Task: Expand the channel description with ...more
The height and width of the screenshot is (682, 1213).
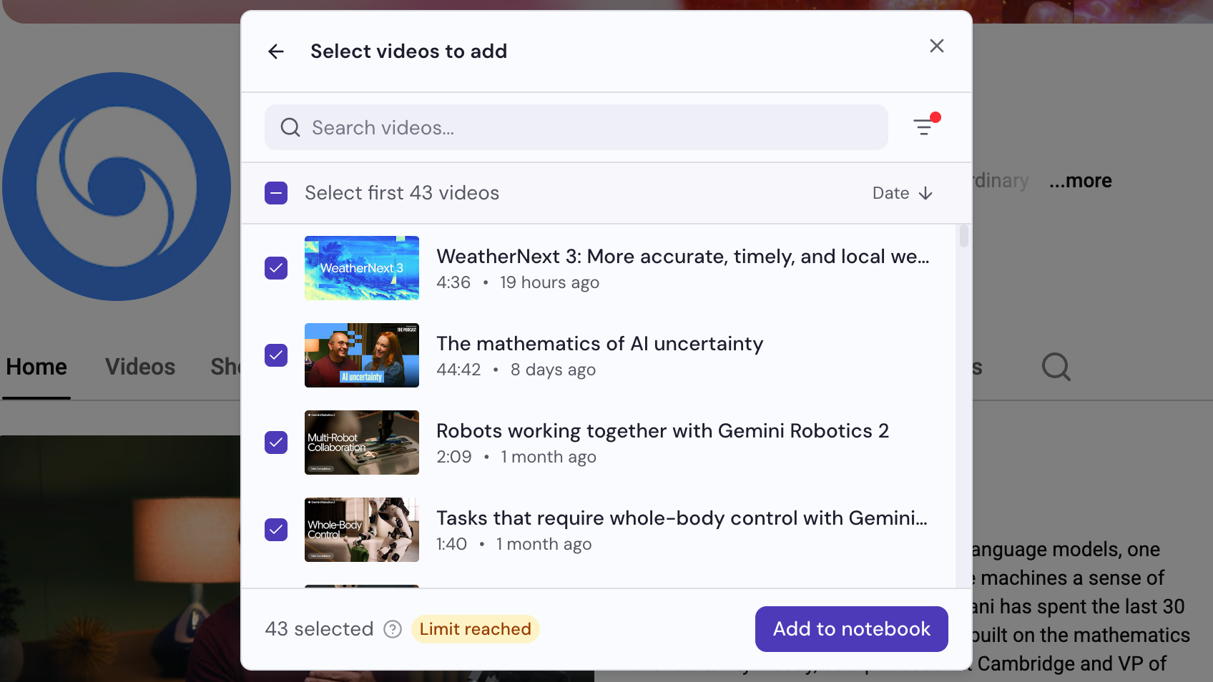Action: [1081, 181]
